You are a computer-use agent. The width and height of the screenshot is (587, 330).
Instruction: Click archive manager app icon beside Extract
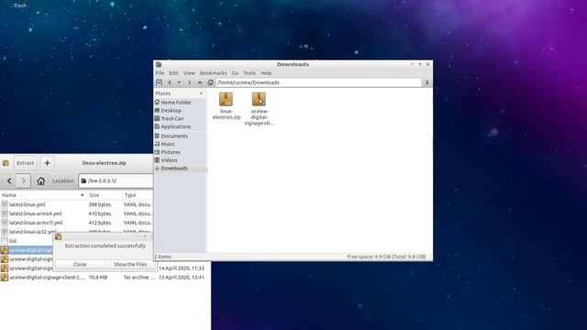pos(6,163)
